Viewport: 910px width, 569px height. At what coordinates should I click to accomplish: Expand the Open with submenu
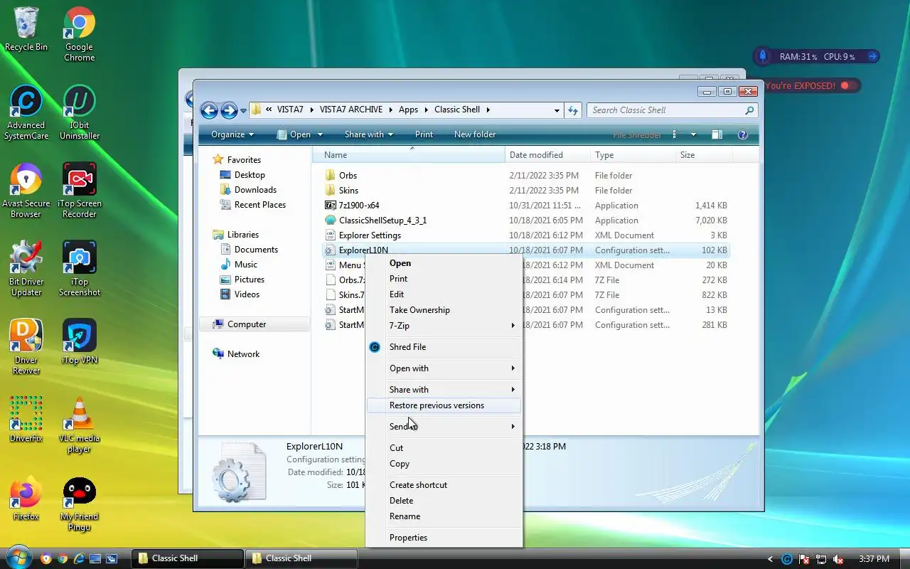pyautogui.click(x=444, y=368)
